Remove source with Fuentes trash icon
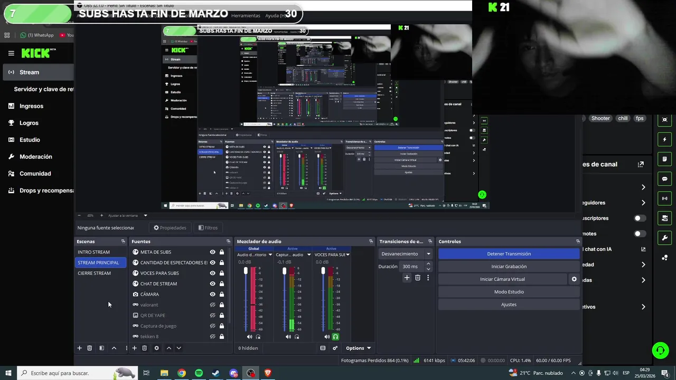The image size is (676, 380). point(144,348)
